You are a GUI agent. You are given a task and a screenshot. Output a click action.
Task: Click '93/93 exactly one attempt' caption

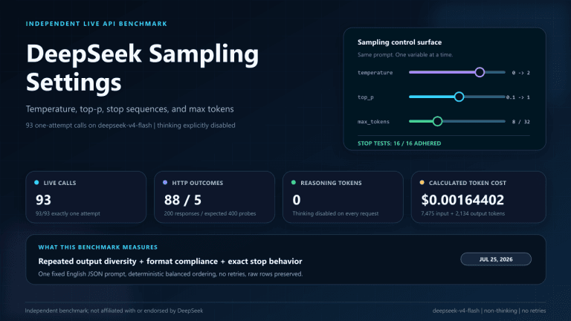click(68, 214)
